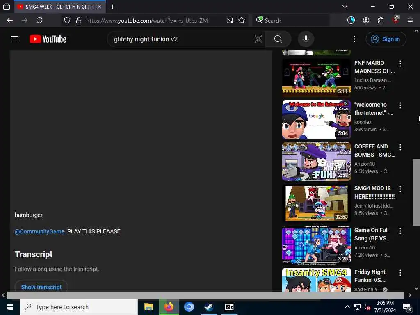Open Steam from the taskbar
Screen dimensions: 420x315
pos(209,307)
